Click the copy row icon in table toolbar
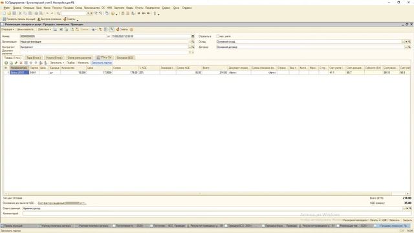Viewport: 414px width, 233px height. 11,63
